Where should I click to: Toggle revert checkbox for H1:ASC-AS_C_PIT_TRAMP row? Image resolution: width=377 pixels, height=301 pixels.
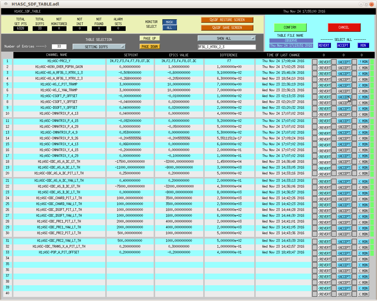pyautogui.click(x=315, y=85)
